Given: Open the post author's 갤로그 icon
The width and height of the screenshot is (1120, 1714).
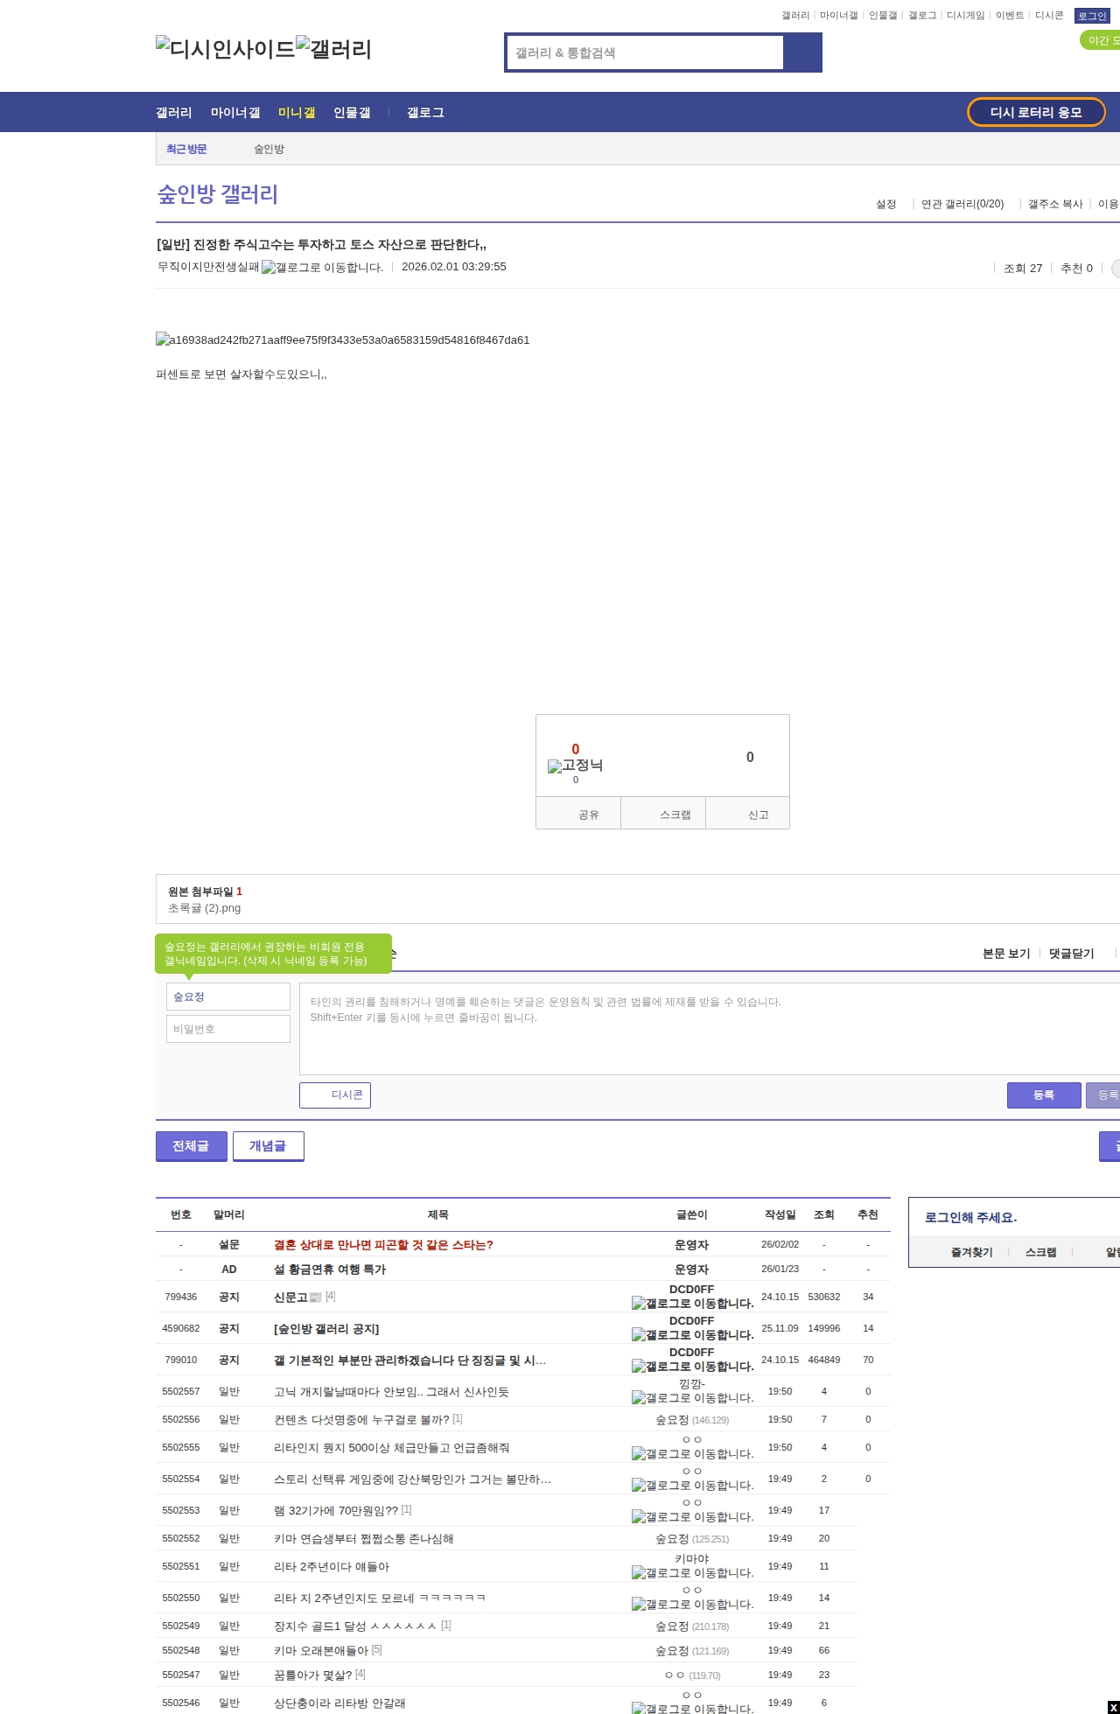Looking at the screenshot, I should point(322,268).
